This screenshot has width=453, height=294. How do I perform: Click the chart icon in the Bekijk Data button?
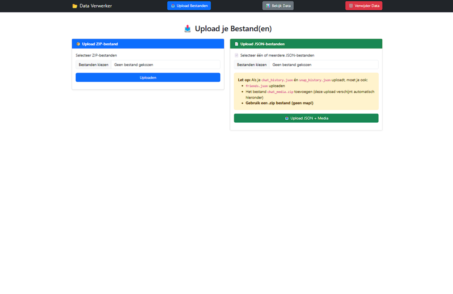[x=268, y=6]
